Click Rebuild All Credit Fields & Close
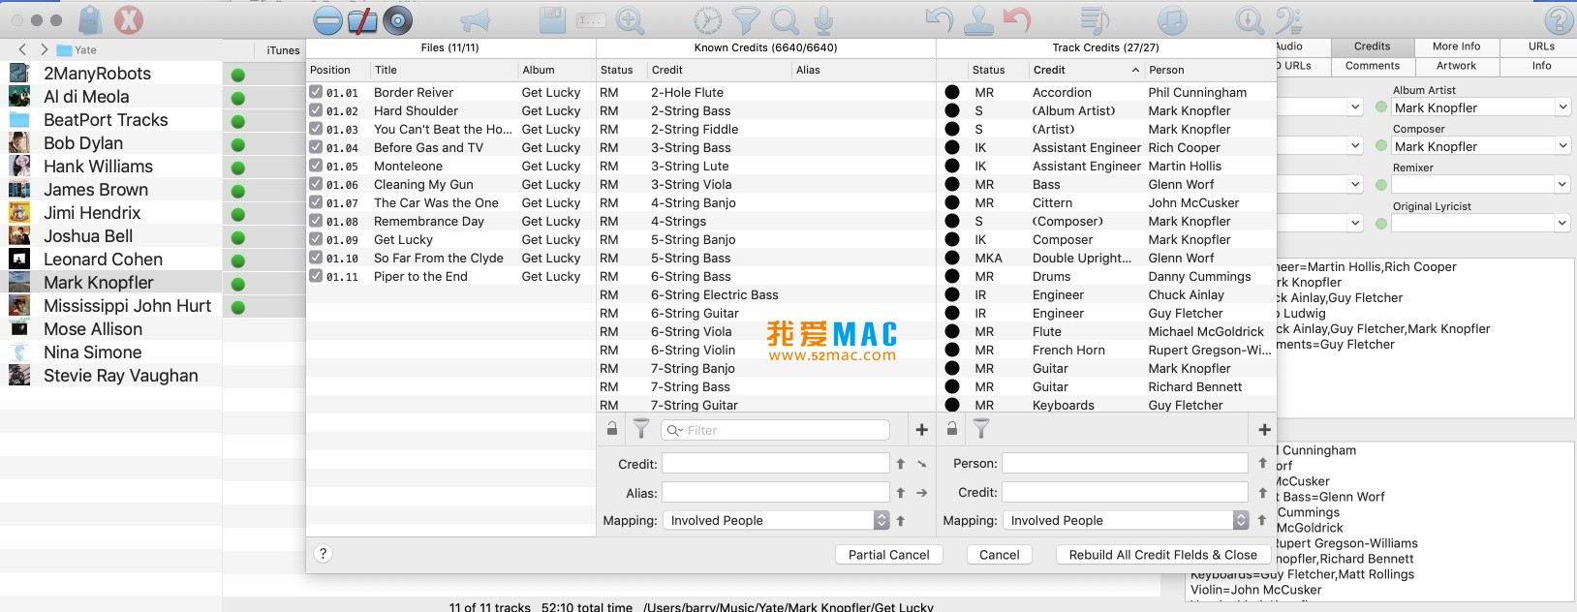Image resolution: width=1577 pixels, height=612 pixels. (1162, 555)
